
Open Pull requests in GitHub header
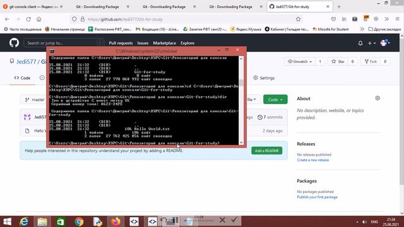pyautogui.click(x=121, y=43)
